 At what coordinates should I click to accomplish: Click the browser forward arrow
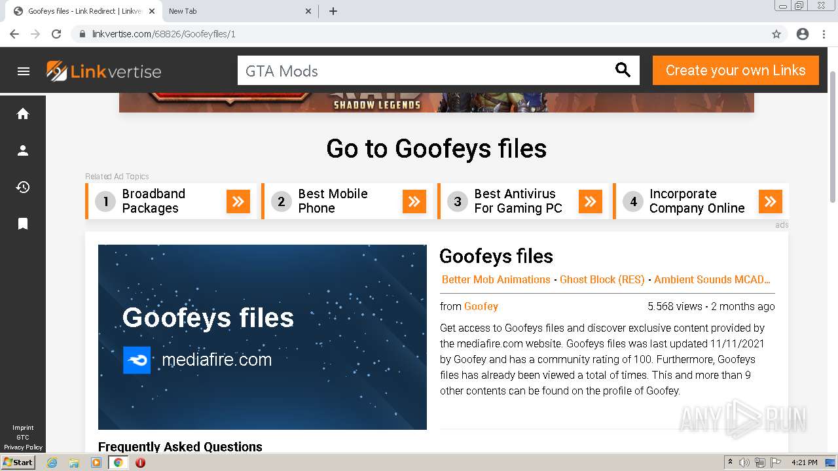(35, 34)
